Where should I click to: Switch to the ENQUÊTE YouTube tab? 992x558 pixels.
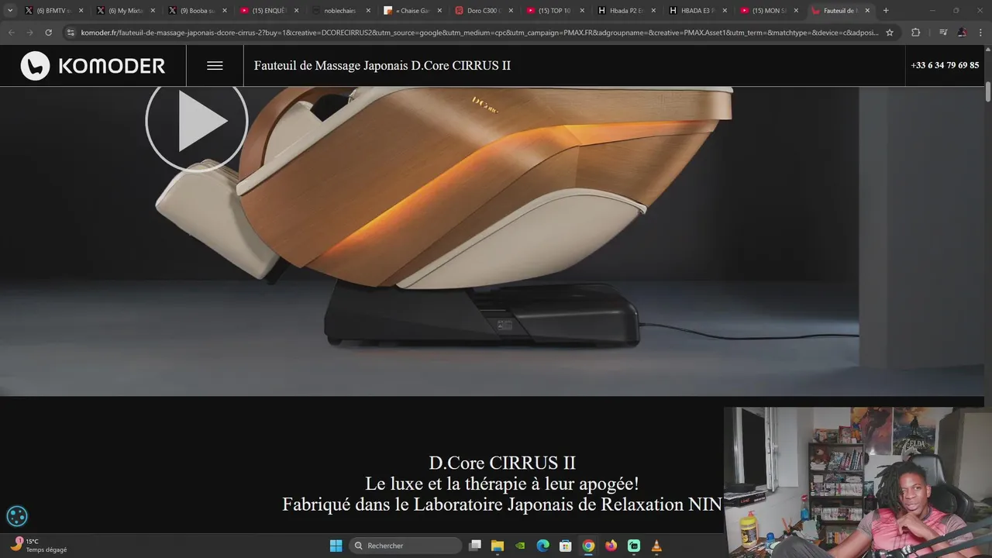267,11
